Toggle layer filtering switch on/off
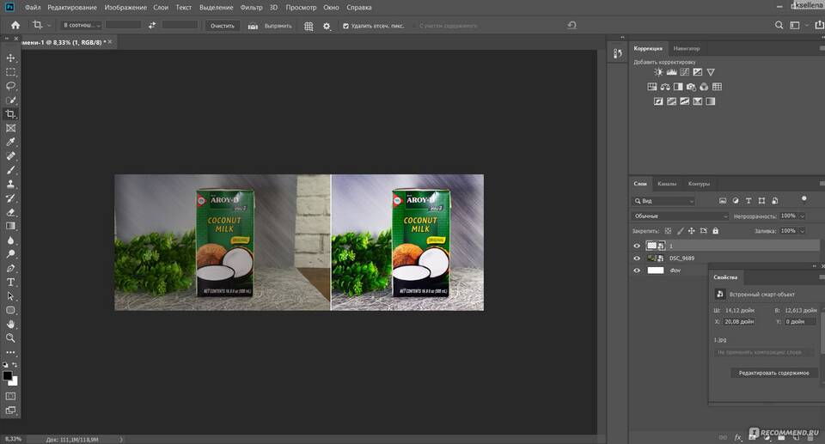Screen dimensions: 825x444 [804, 198]
